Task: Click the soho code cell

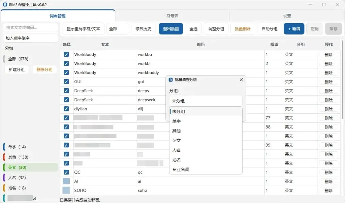Action: (200, 190)
